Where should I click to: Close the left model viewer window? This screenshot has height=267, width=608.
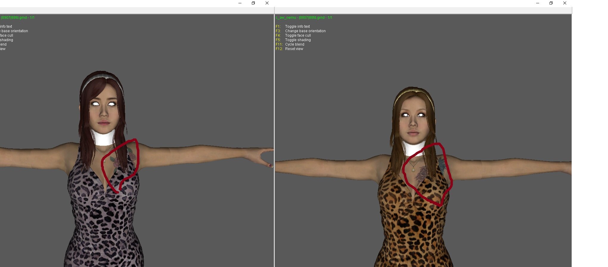(x=267, y=3)
